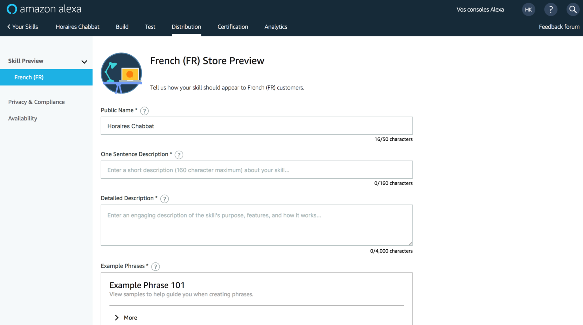The image size is (583, 325).
Task: Switch to the Build tab
Action: point(122,27)
